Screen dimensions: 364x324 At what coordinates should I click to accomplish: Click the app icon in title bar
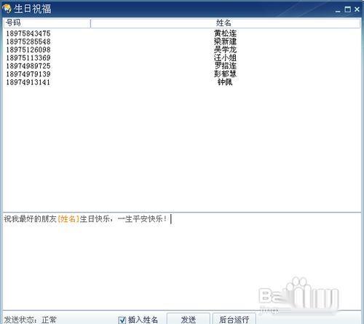tap(7, 9)
